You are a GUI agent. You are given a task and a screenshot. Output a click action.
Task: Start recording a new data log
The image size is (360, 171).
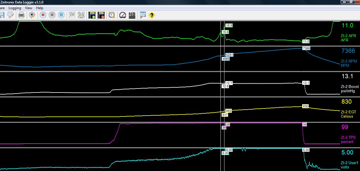(43, 15)
